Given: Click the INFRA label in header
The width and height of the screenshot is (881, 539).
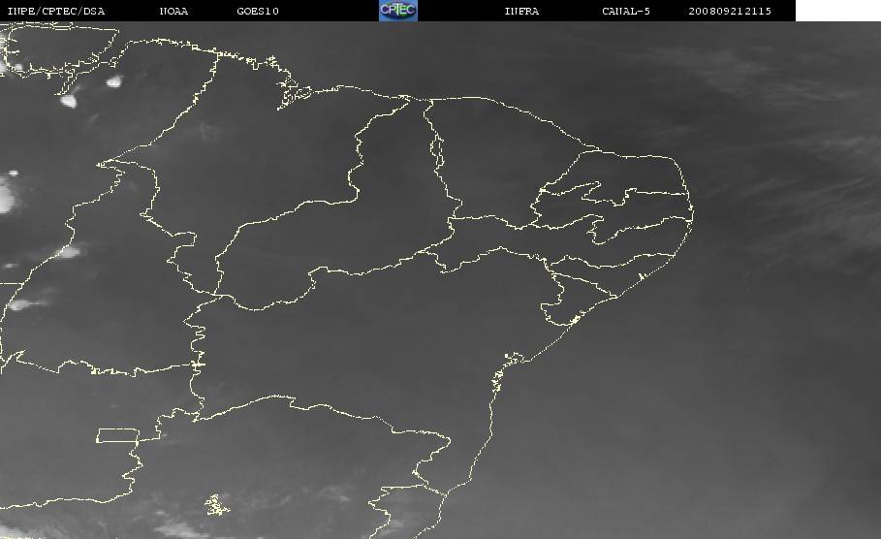Looking at the screenshot, I should tap(521, 12).
